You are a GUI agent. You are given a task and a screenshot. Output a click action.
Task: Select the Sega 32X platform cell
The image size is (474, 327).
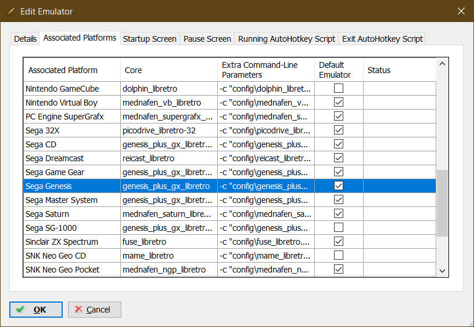[x=72, y=130]
